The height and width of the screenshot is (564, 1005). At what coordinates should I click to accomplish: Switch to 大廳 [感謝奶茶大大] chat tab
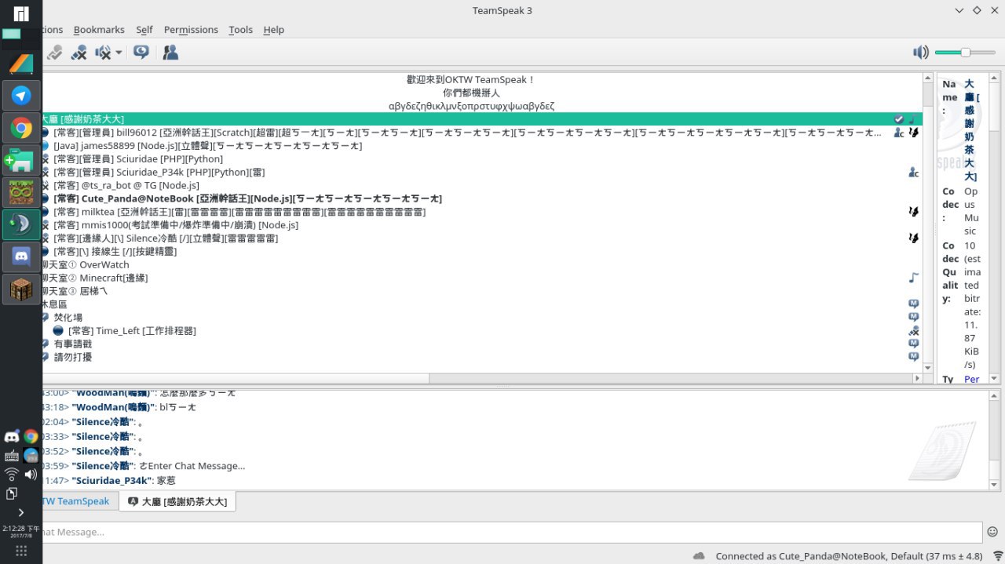[x=177, y=501]
